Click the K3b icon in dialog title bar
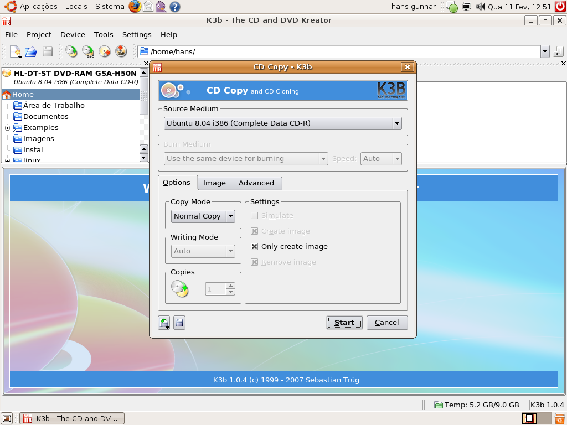The height and width of the screenshot is (425, 567). (157, 67)
